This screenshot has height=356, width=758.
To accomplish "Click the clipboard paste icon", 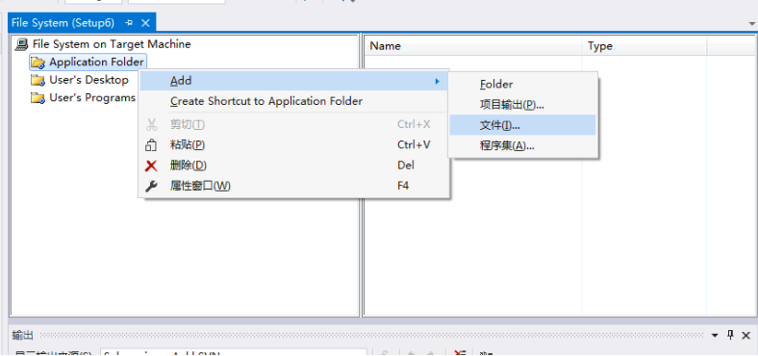I will pyautogui.click(x=151, y=145).
